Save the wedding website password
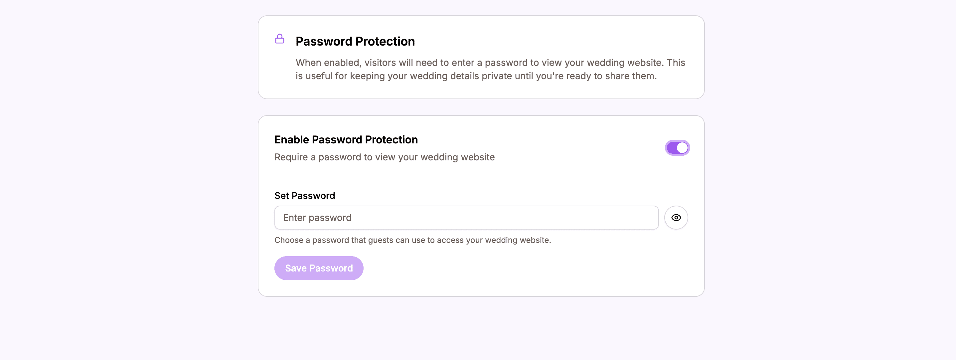The width and height of the screenshot is (956, 360). pos(319,268)
